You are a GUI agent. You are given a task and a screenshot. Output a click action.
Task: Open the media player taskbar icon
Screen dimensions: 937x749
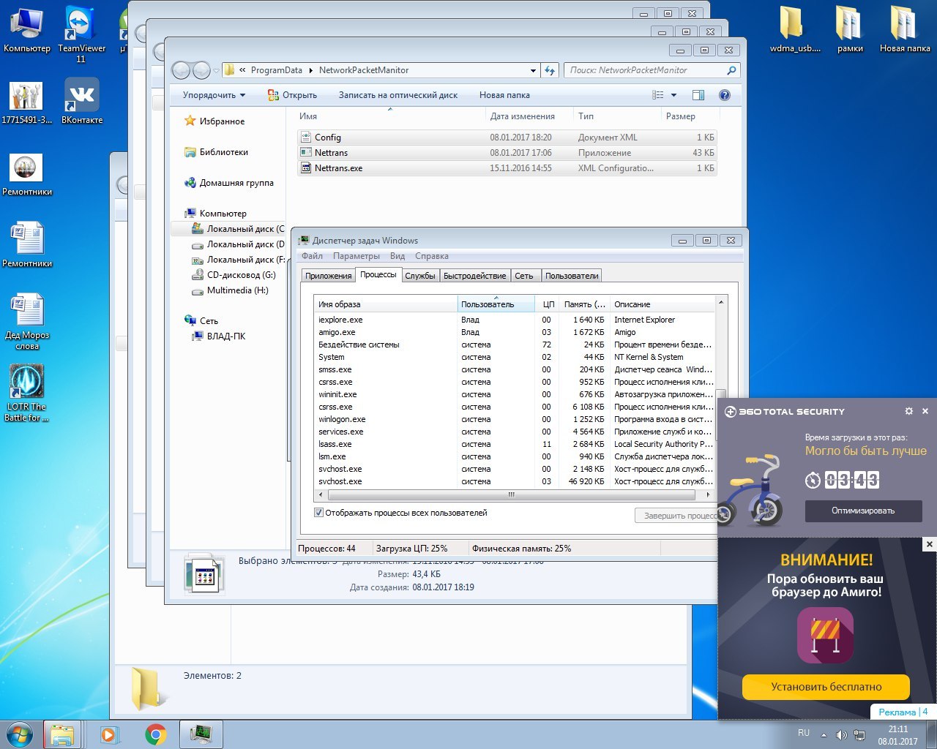(x=110, y=734)
